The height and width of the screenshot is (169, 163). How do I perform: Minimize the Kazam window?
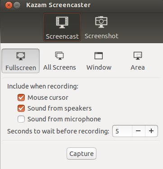pos(17,5)
